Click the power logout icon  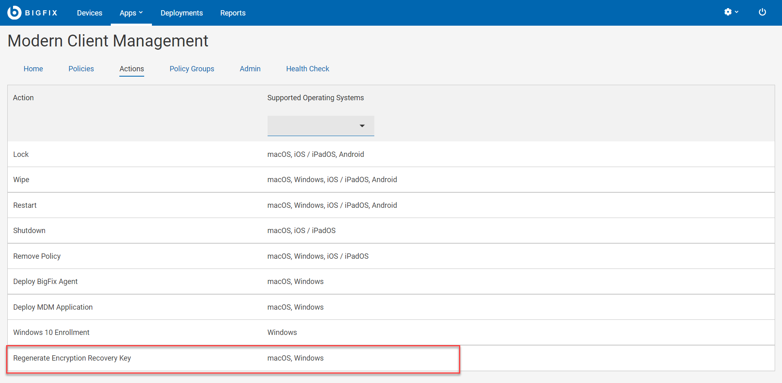[x=762, y=12]
